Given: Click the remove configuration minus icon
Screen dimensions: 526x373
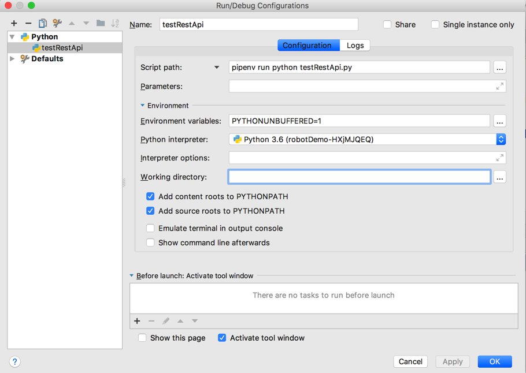Looking at the screenshot, I should 28,23.
